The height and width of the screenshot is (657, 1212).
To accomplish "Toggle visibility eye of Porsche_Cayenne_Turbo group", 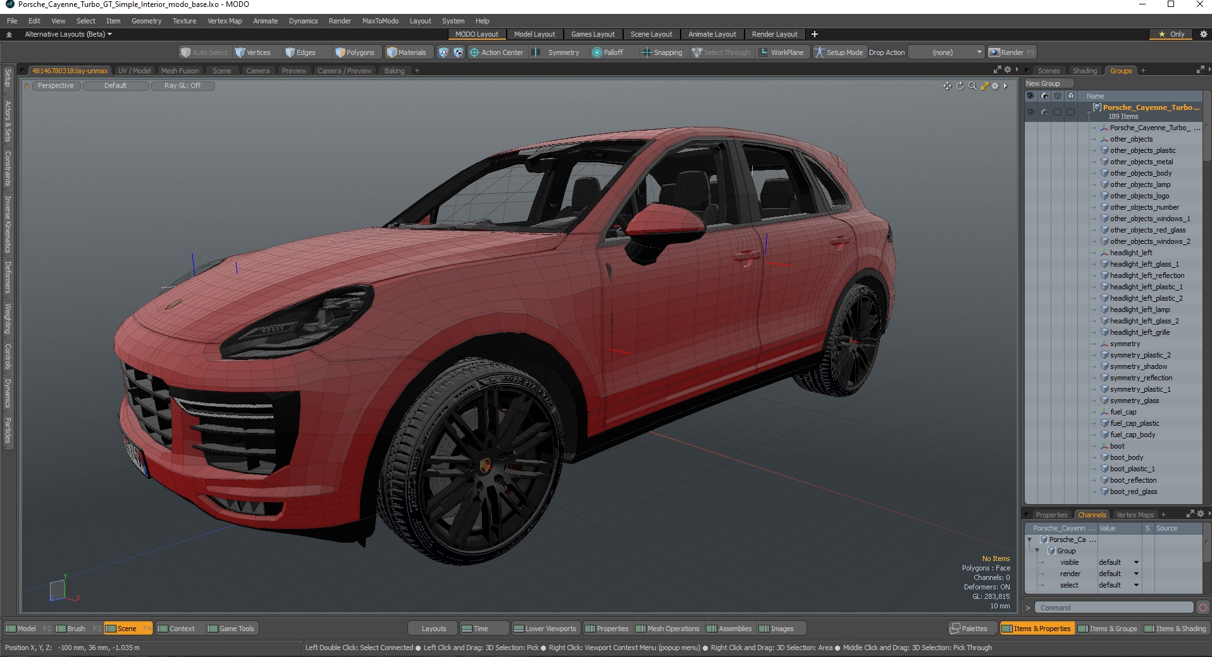I will click(1030, 112).
